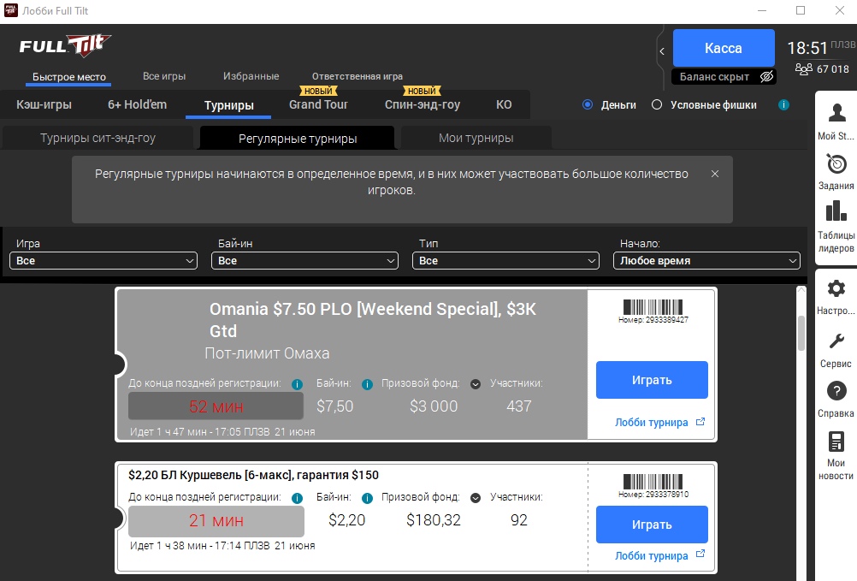Viewport: 857px width, 581px height.
Task: Click late registration info icon in Куршевель tournament
Action: 297,498
